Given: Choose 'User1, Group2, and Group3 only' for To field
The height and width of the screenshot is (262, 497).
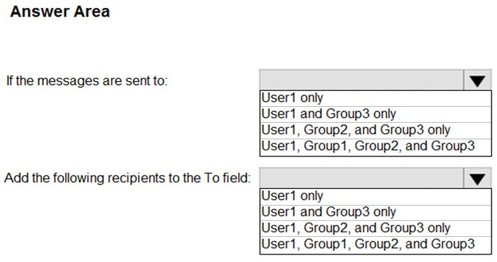Looking at the screenshot, I should (376, 228).
